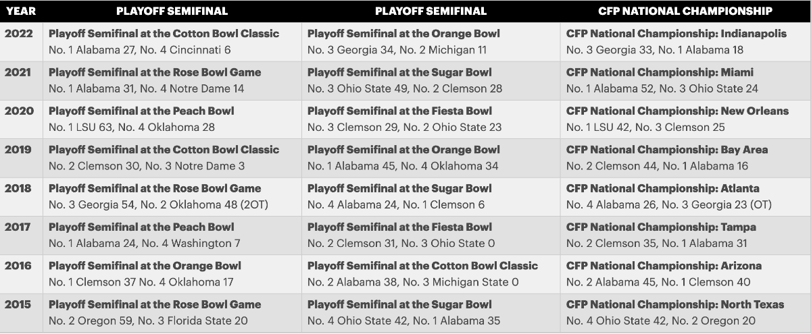Click 'Playoff Semifinal at the Cotton Bowl Classic' 2022
This screenshot has height=334, width=811.
click(x=164, y=34)
